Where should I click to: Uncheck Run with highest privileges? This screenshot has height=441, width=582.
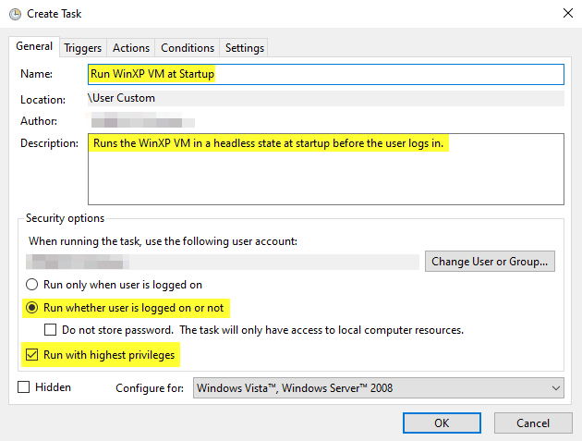point(31,354)
